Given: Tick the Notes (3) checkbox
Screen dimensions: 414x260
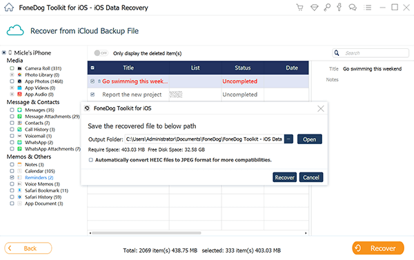Looking at the screenshot, I should (x=12, y=164).
